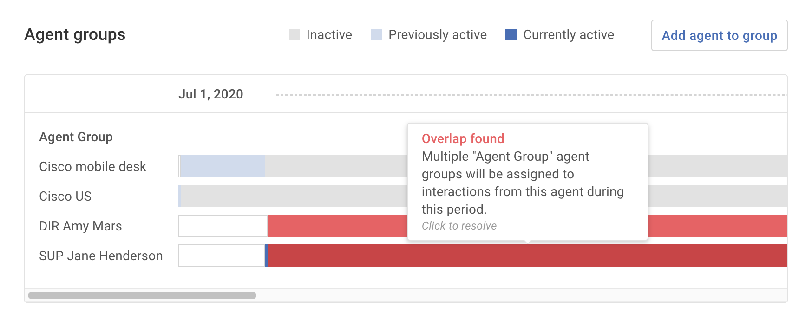
Task: Select the Agent Group column header
Action: click(x=76, y=137)
